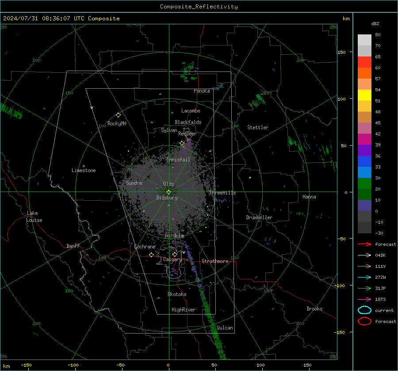Image resolution: width=398 pixels, height=371 pixels.
Task: Click the Sylvan label
Action: [x=169, y=130]
